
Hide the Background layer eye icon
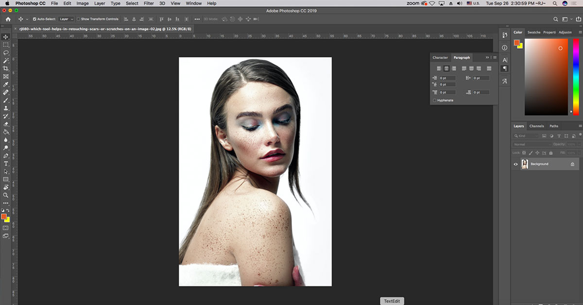[516, 164]
